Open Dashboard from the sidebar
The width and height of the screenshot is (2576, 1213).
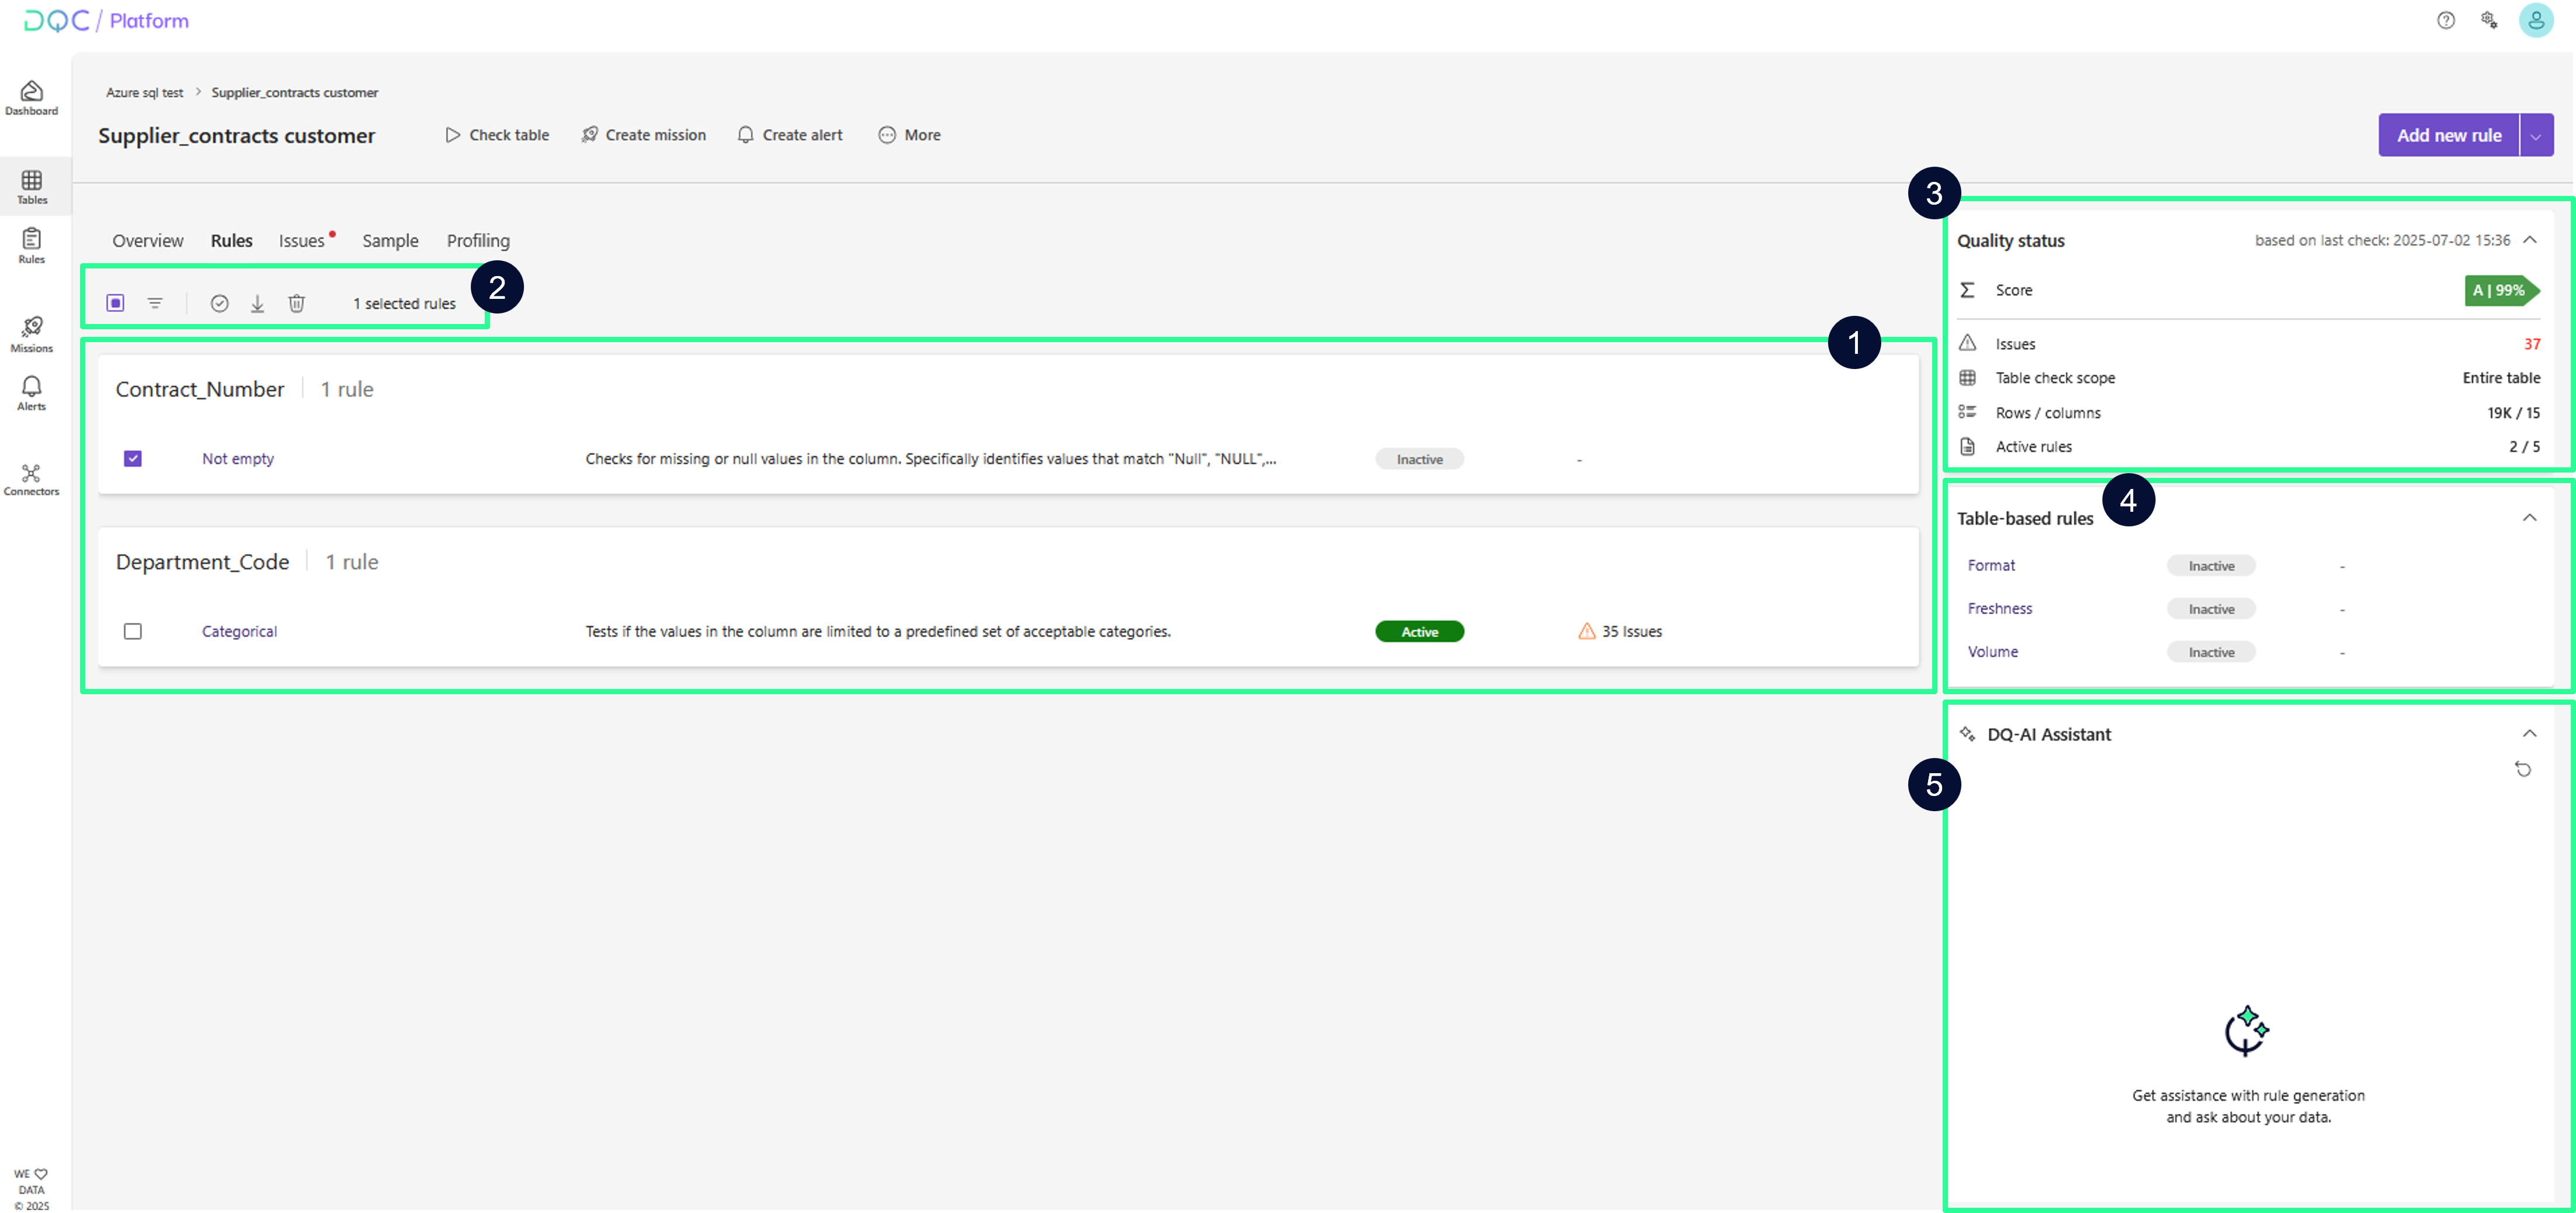click(x=31, y=98)
